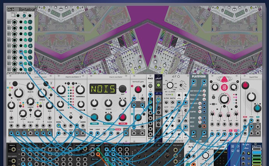Click the large center knob on ninja module
This screenshot has width=269, height=166.
coord(224,99)
